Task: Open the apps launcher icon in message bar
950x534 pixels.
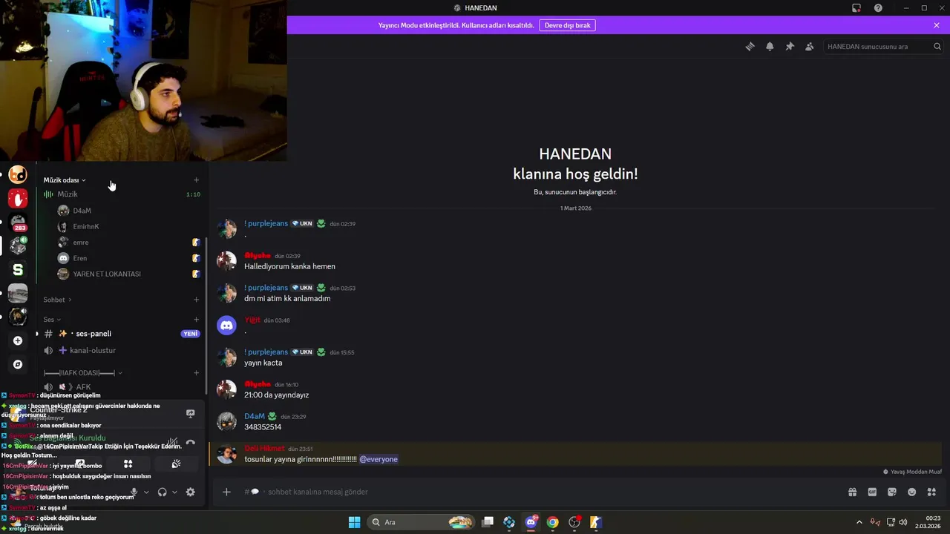Action: [x=931, y=492]
